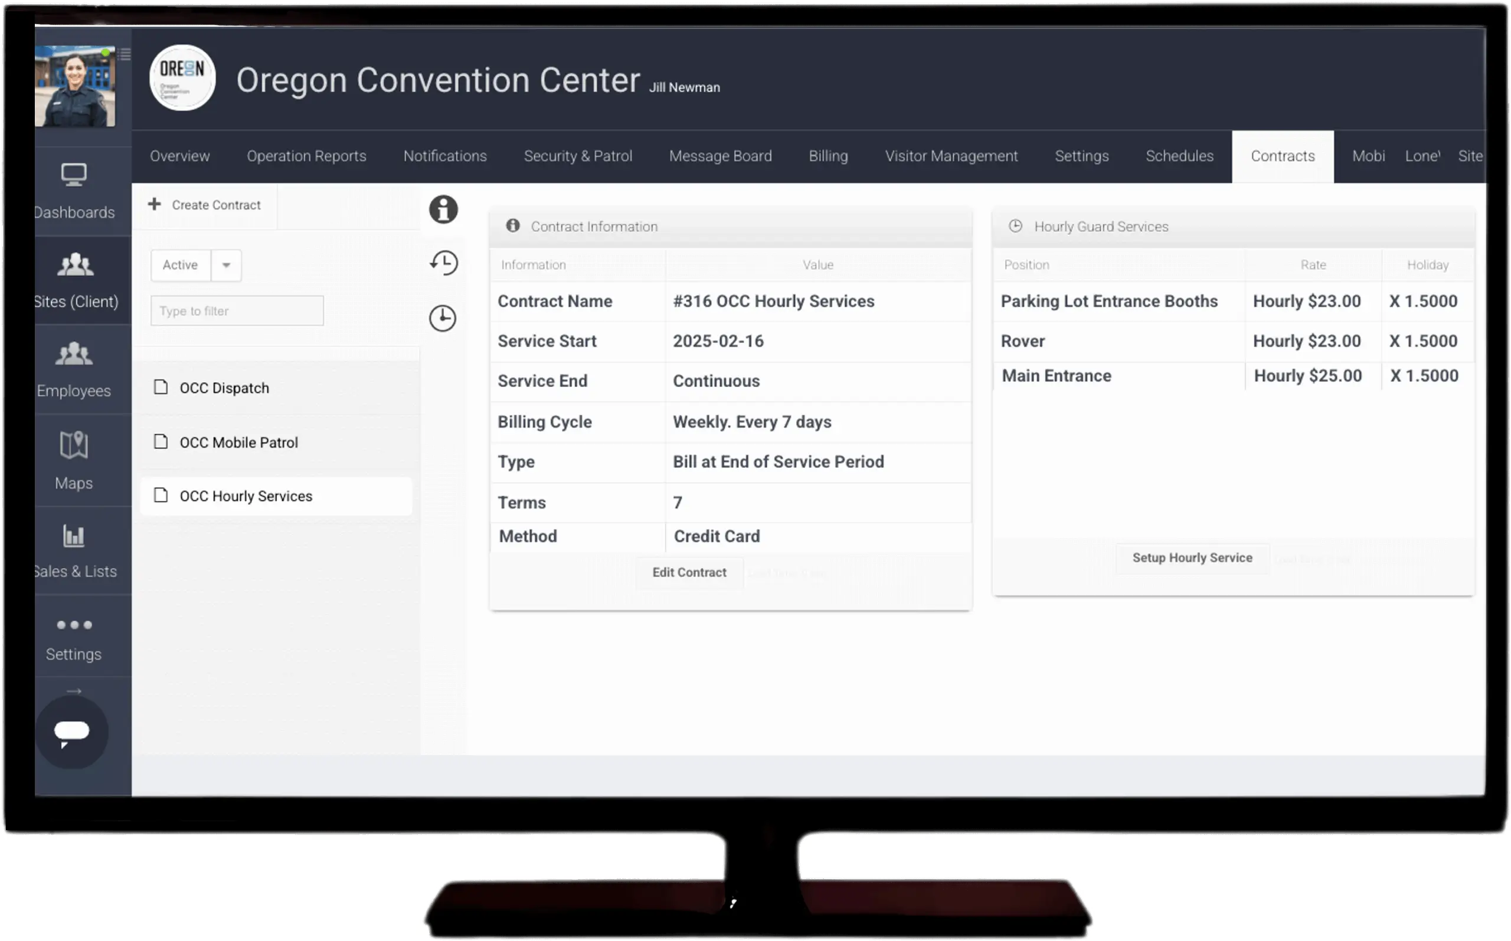Click the Hourly $25.00 rate cell
1511x941 pixels.
point(1307,376)
